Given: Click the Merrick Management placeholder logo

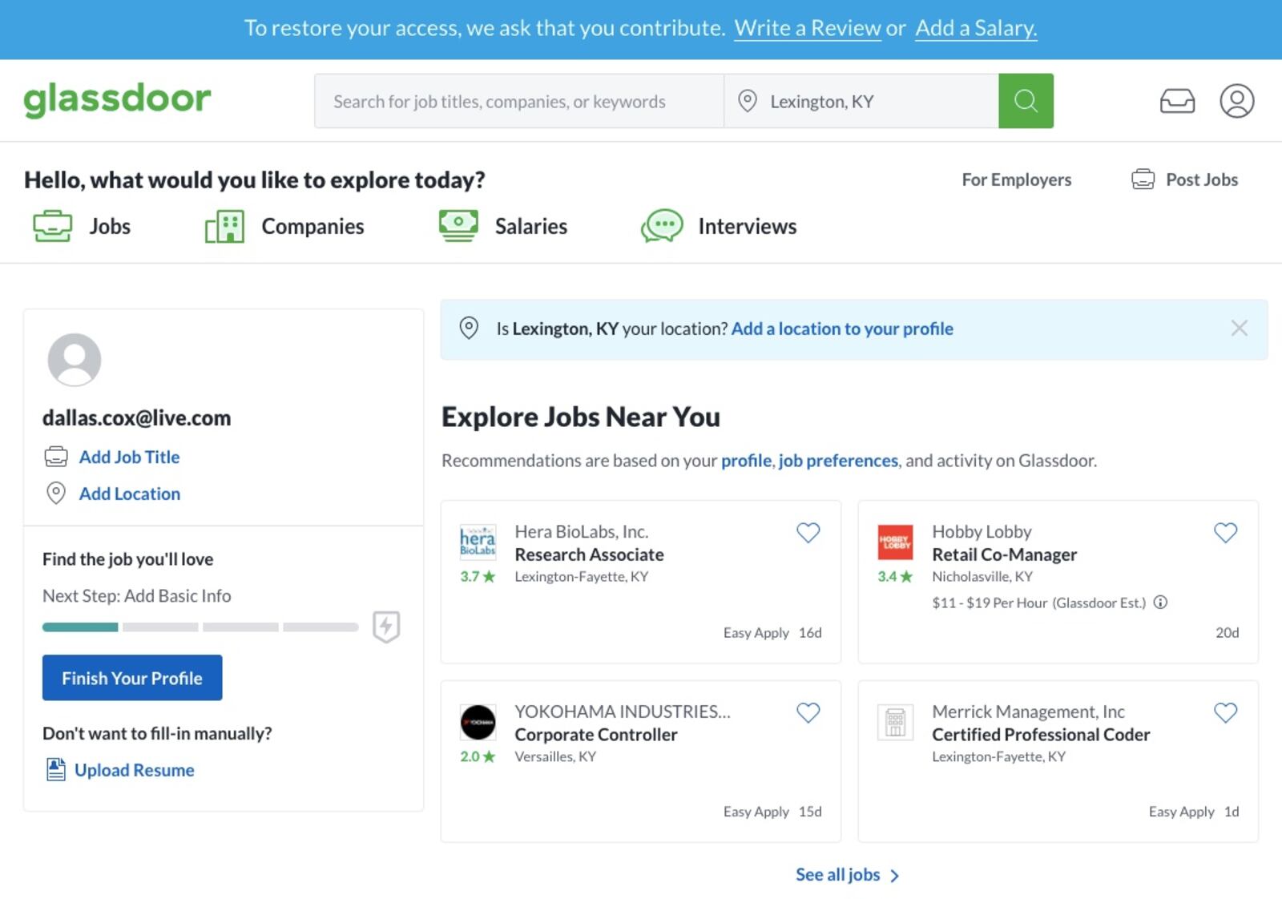Looking at the screenshot, I should coord(895,722).
